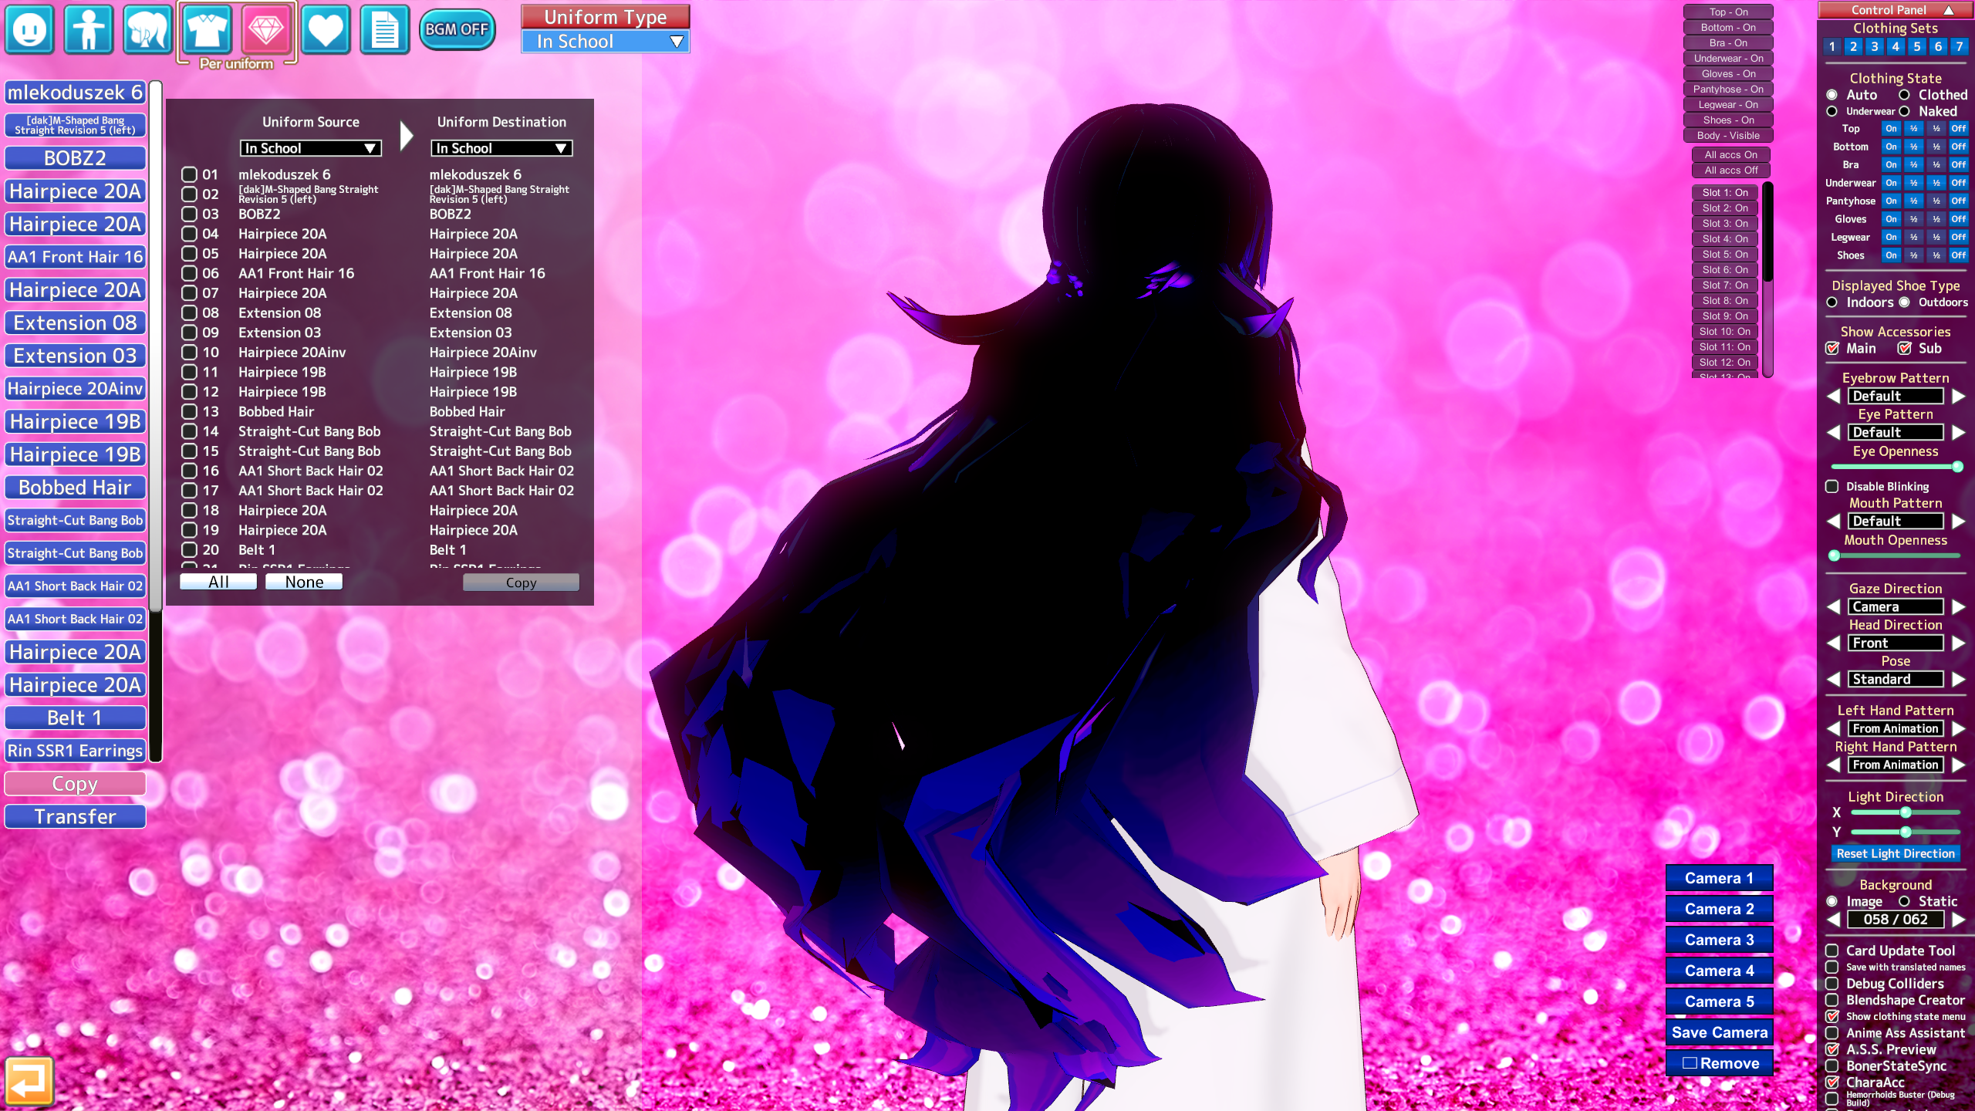This screenshot has height=1111, width=1975.
Task: Go to next Eye Pattern
Action: tap(1958, 432)
